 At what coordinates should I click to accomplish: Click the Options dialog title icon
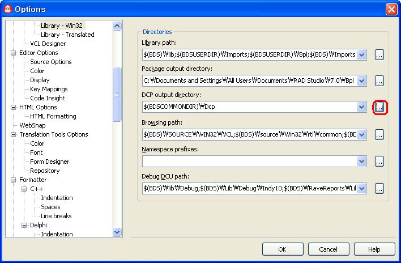(8, 9)
